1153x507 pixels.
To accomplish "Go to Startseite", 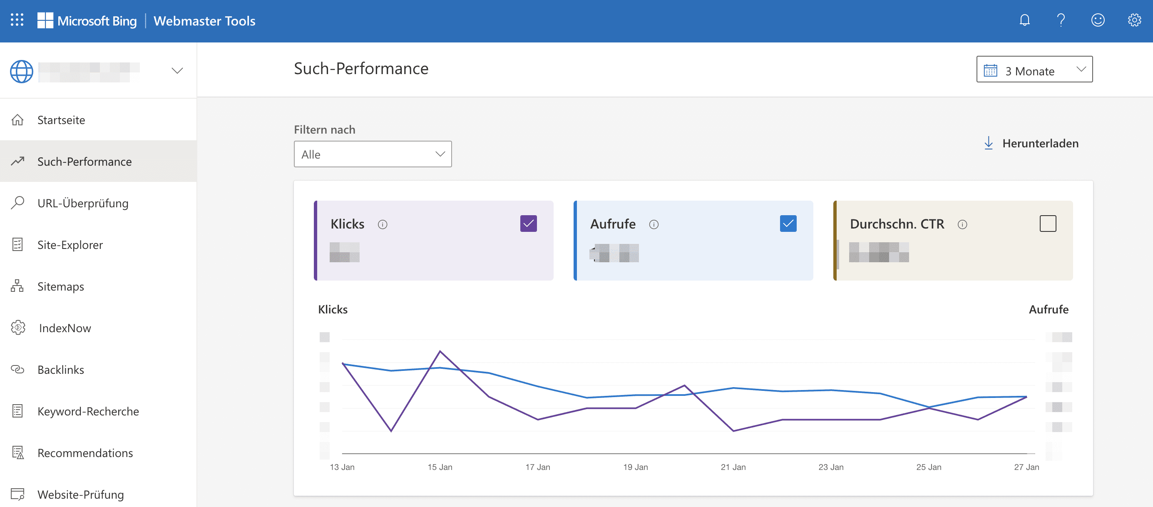I will [98, 120].
